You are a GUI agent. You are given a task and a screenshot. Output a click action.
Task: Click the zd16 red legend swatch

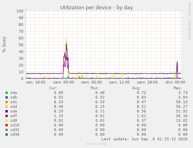point(7,125)
